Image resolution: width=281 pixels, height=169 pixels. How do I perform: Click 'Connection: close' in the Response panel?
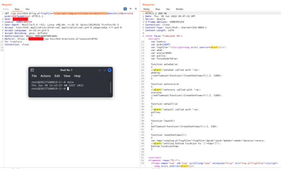(157, 25)
